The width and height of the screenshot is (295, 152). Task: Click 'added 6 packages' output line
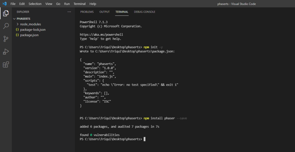120,127
